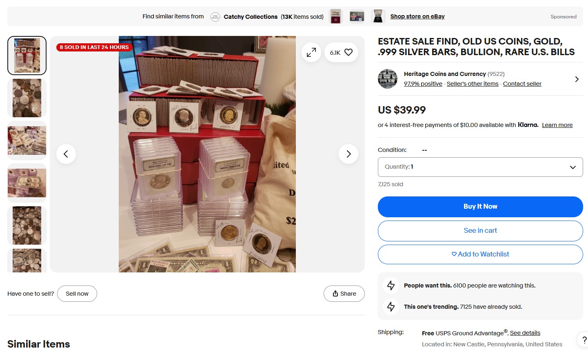Expand the product image to fullscreen
The height and width of the screenshot is (350, 588).
[x=311, y=52]
